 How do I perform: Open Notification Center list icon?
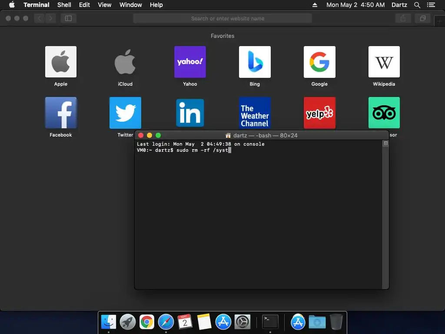tap(431, 5)
